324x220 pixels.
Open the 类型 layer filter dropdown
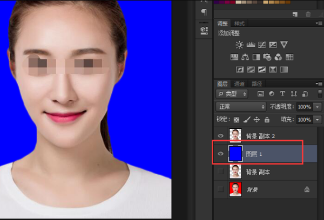[x=232, y=94]
